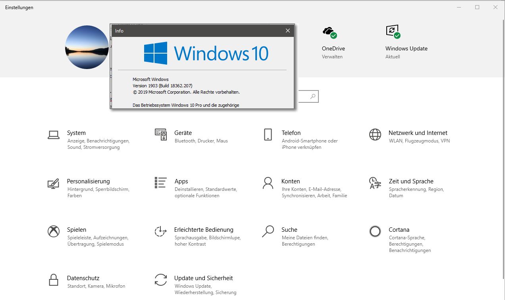Screen dimensions: 505x300
Task: Open the Personalisierung paintbrush icon
Action: pos(53,183)
